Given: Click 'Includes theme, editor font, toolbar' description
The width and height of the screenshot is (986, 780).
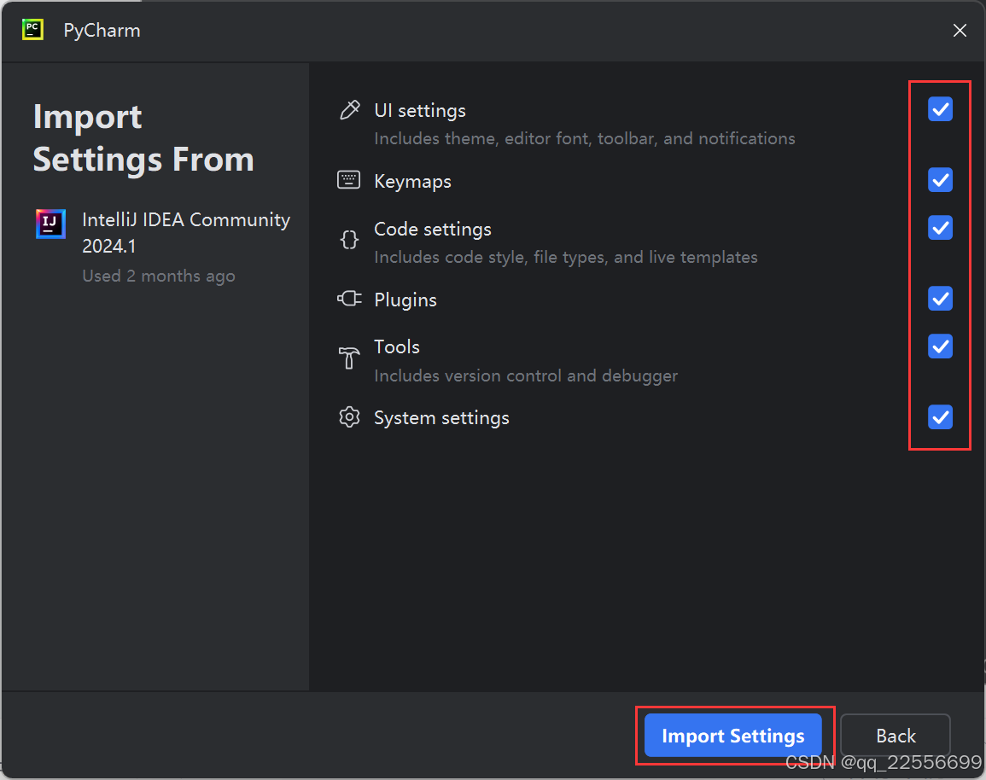Looking at the screenshot, I should click(x=585, y=138).
